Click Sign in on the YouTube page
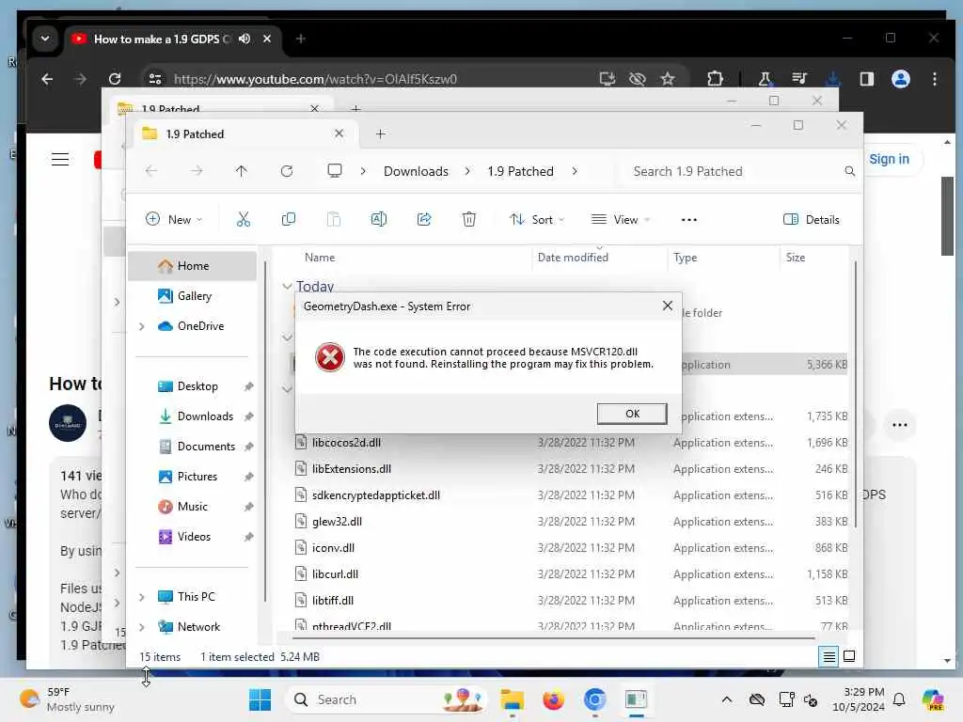The image size is (963, 722). pos(889,159)
